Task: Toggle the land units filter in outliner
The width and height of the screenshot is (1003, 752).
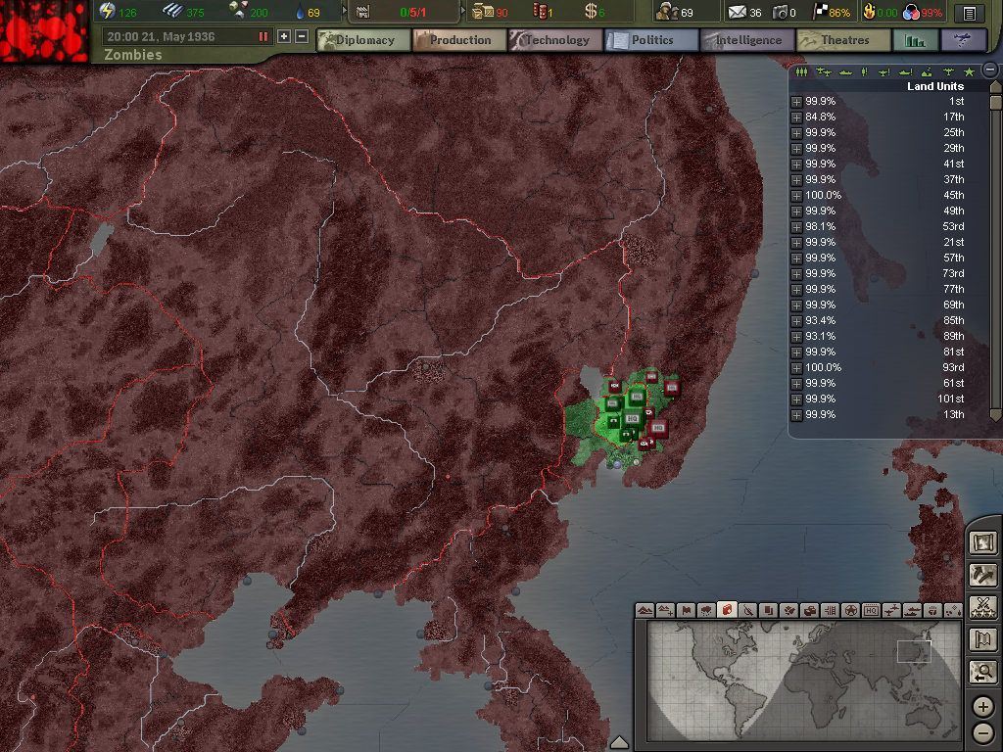Action: [x=801, y=71]
